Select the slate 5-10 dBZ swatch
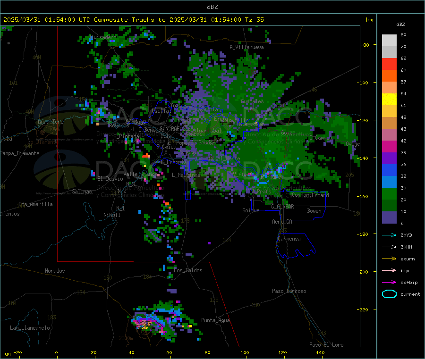This screenshot has width=425, height=359. (x=389, y=217)
